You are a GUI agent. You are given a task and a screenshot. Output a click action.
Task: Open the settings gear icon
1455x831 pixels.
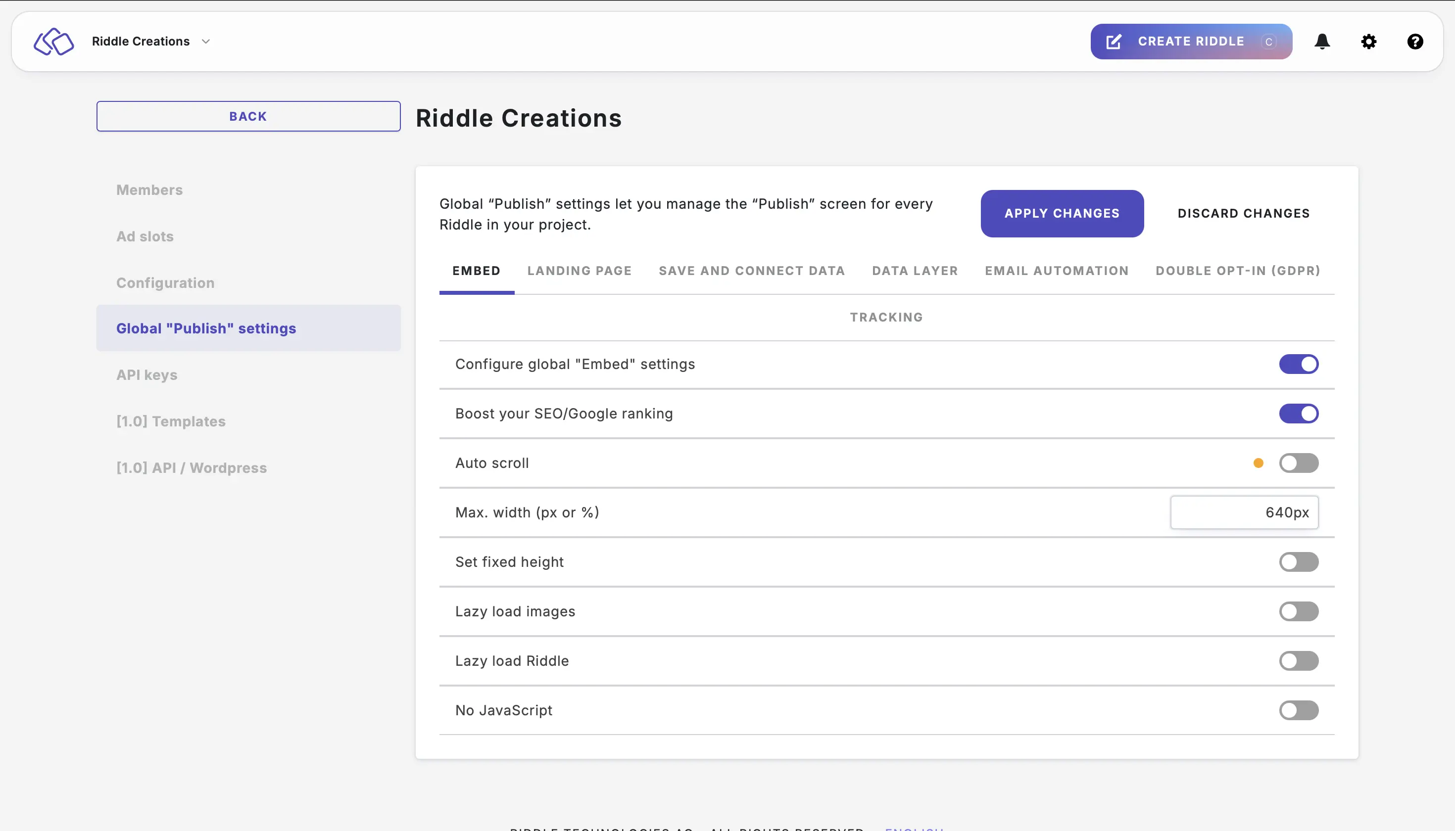[1369, 42]
